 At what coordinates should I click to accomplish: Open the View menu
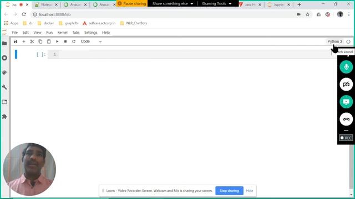[37, 33]
